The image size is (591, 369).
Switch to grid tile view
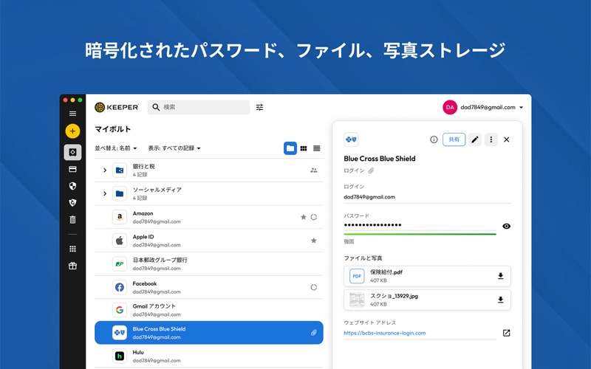tap(304, 148)
